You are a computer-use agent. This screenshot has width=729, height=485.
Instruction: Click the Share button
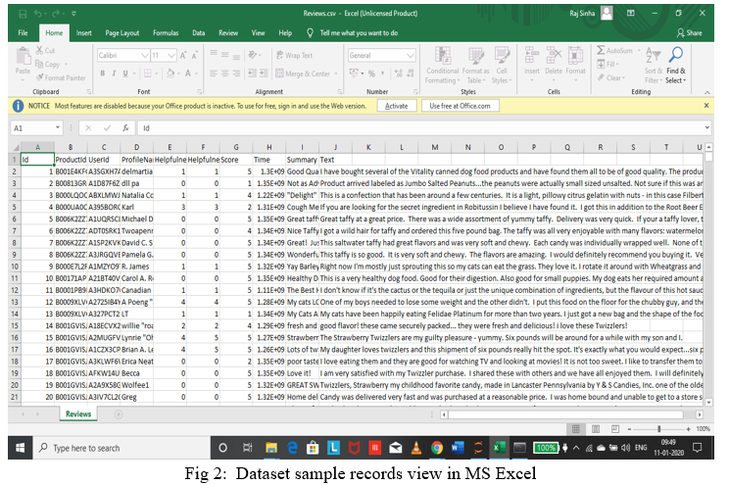pos(689,33)
